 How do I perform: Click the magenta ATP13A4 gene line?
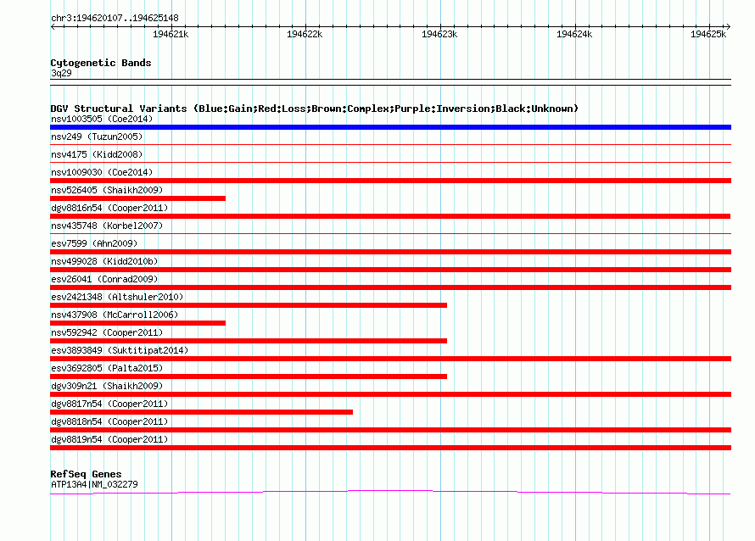click(x=390, y=492)
